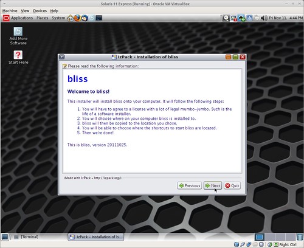Click the VirtualBox mouse integration icon
304x248 pixels.
(270, 244)
